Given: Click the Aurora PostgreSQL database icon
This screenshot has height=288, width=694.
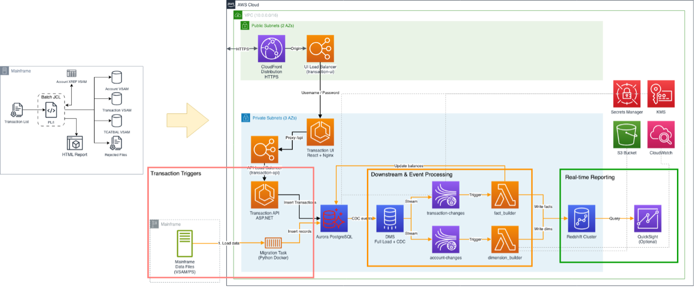Looking at the screenshot, I should tap(334, 218).
